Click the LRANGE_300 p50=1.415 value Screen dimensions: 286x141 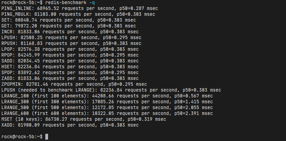point(186,102)
